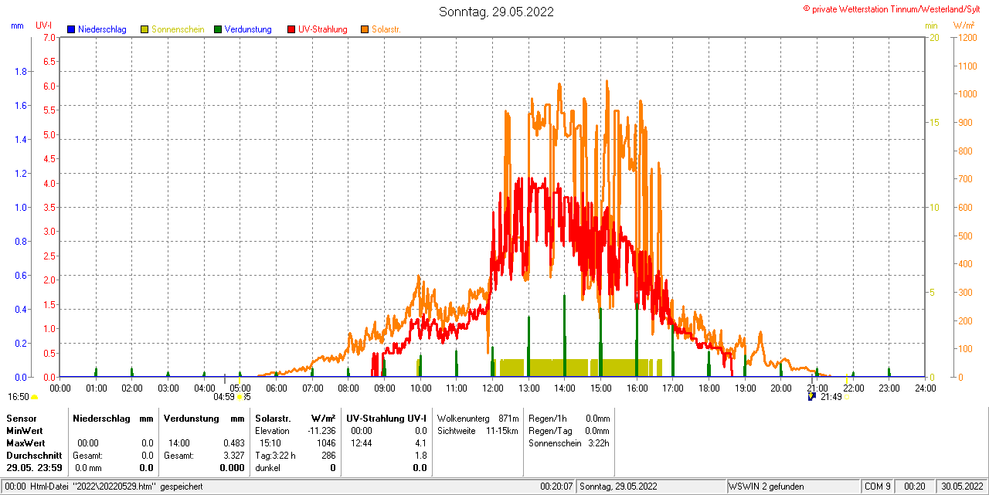Click the red UV-I axis label

pos(43,26)
